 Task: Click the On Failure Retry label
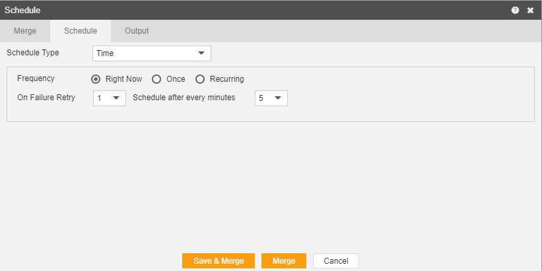[46, 98]
